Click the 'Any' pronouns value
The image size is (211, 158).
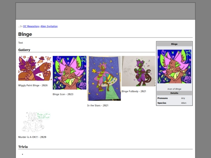tap(183, 98)
